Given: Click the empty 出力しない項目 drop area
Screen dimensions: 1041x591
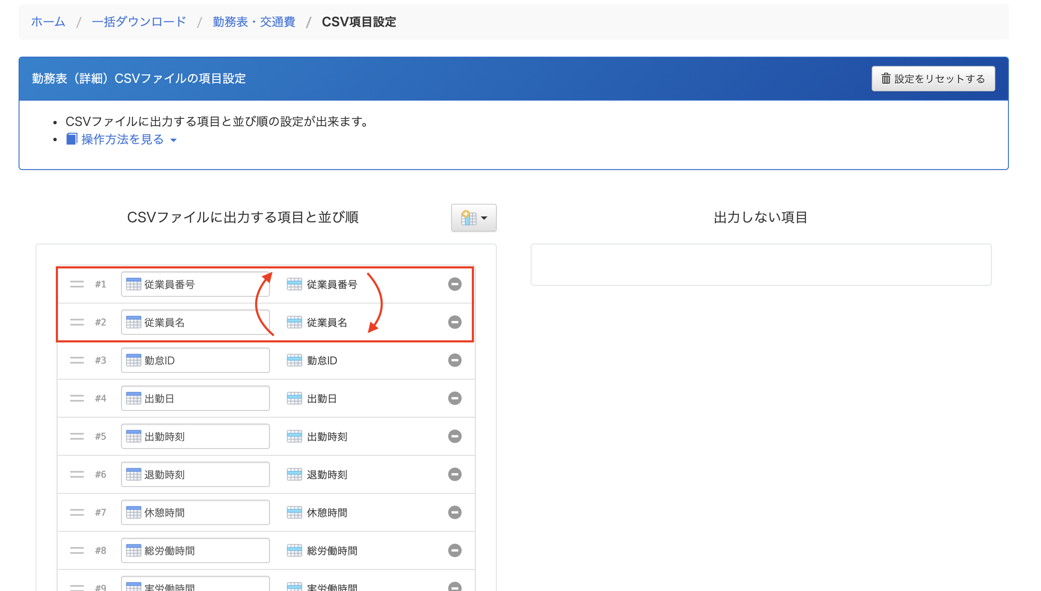Looking at the screenshot, I should pyautogui.click(x=761, y=265).
